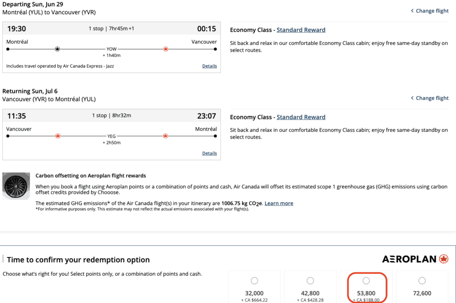Viewport: 456px width, 303px height.
Task: Click the YEG layover stop label
Action: tap(111, 136)
